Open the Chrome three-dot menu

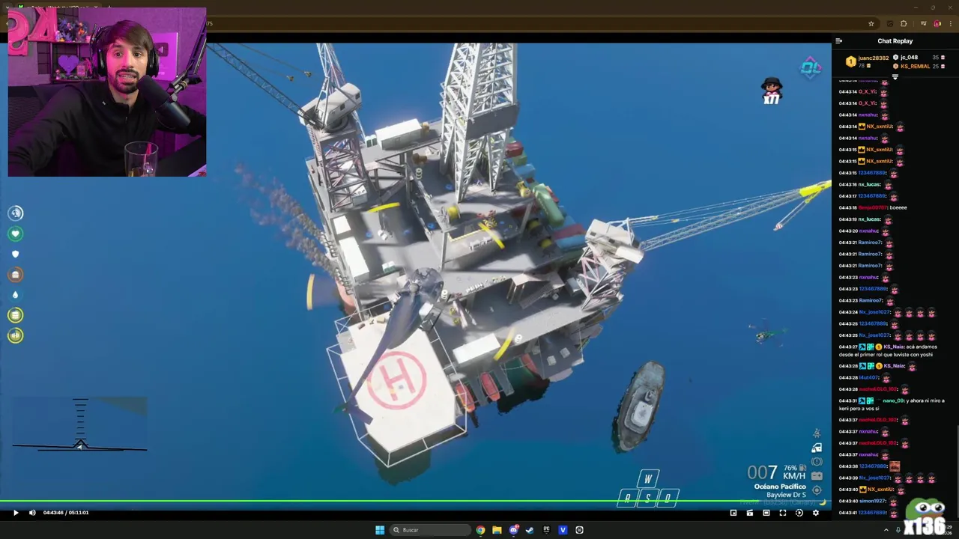[951, 23]
